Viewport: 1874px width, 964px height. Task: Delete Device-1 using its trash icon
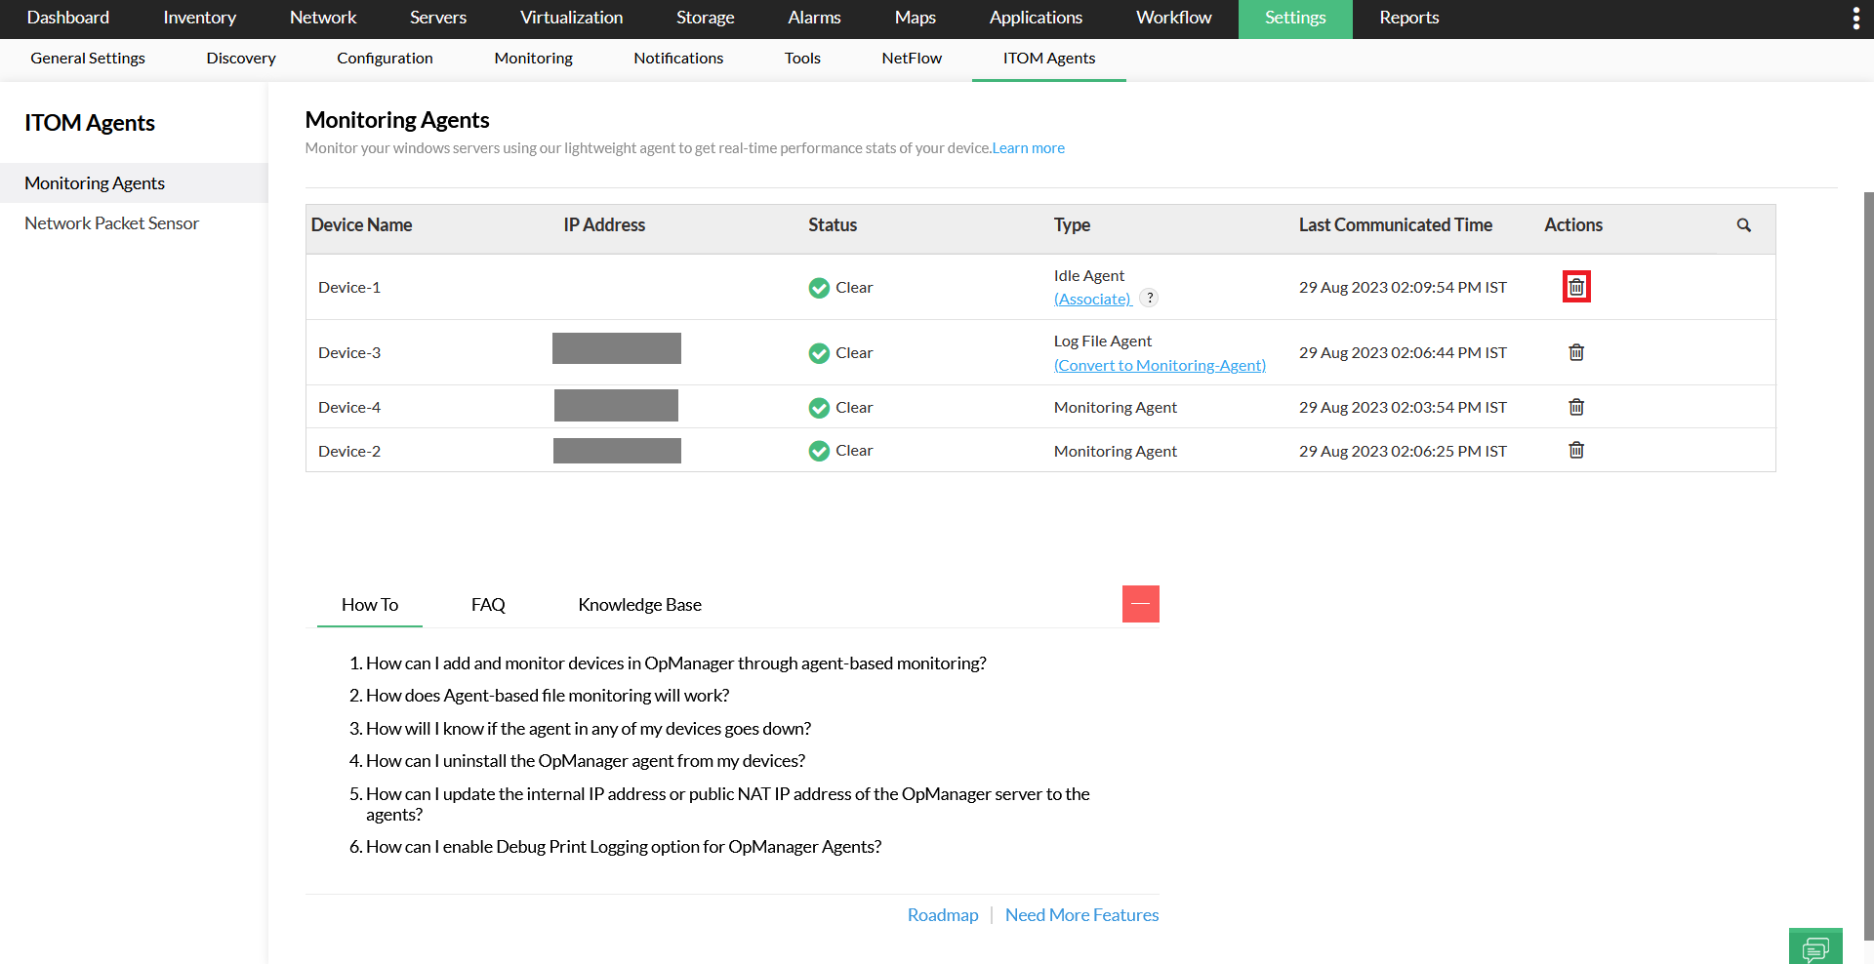[1575, 287]
